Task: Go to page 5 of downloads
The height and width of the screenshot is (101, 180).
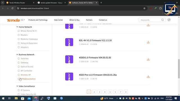Action: coord(110,92)
